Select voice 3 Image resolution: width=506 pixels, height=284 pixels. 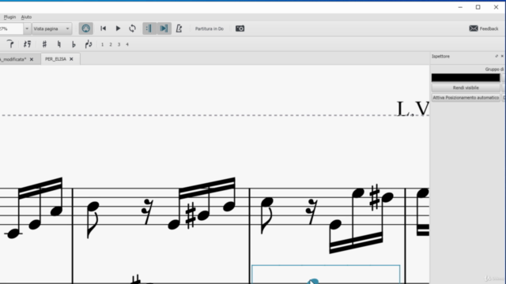tap(119, 44)
